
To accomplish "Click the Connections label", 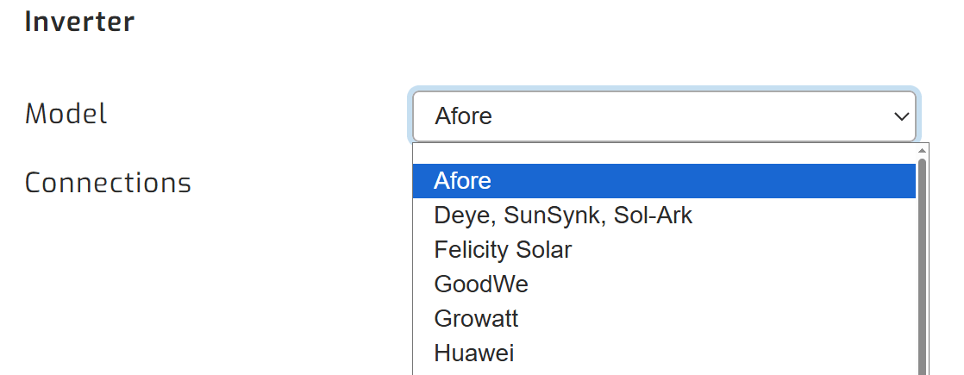I will [x=108, y=183].
